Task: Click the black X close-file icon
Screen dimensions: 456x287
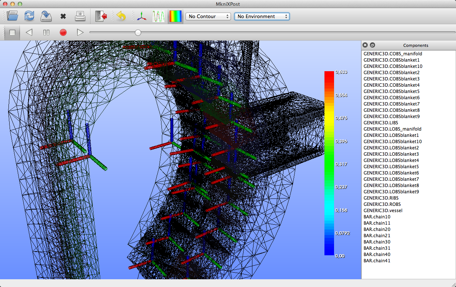Action: [x=63, y=17]
